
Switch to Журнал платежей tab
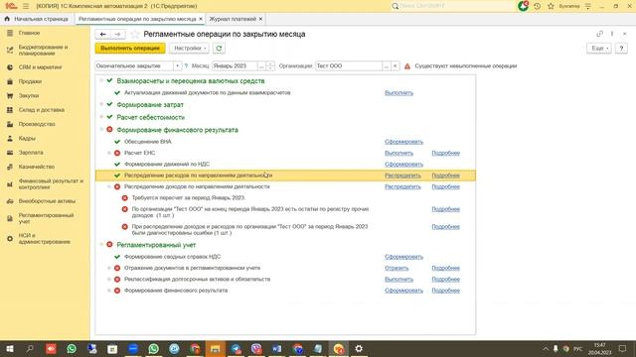(233, 19)
